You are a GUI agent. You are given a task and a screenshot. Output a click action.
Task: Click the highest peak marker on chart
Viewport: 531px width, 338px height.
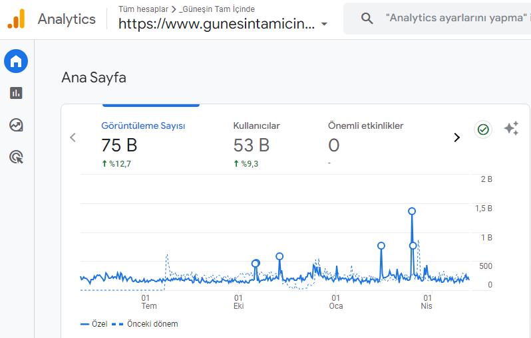pos(412,211)
